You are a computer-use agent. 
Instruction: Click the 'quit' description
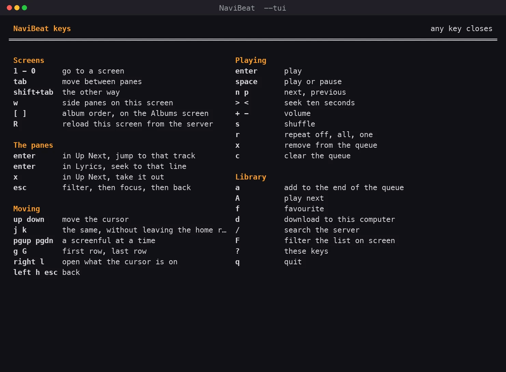click(293, 262)
